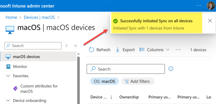Sort by Device name column

(98, 97)
